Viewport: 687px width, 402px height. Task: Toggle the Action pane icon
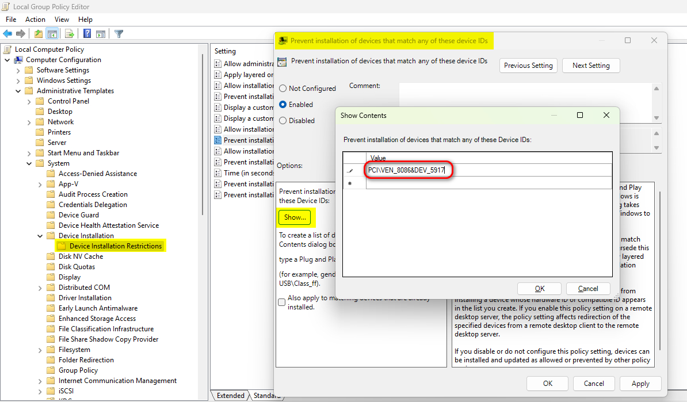(x=100, y=33)
